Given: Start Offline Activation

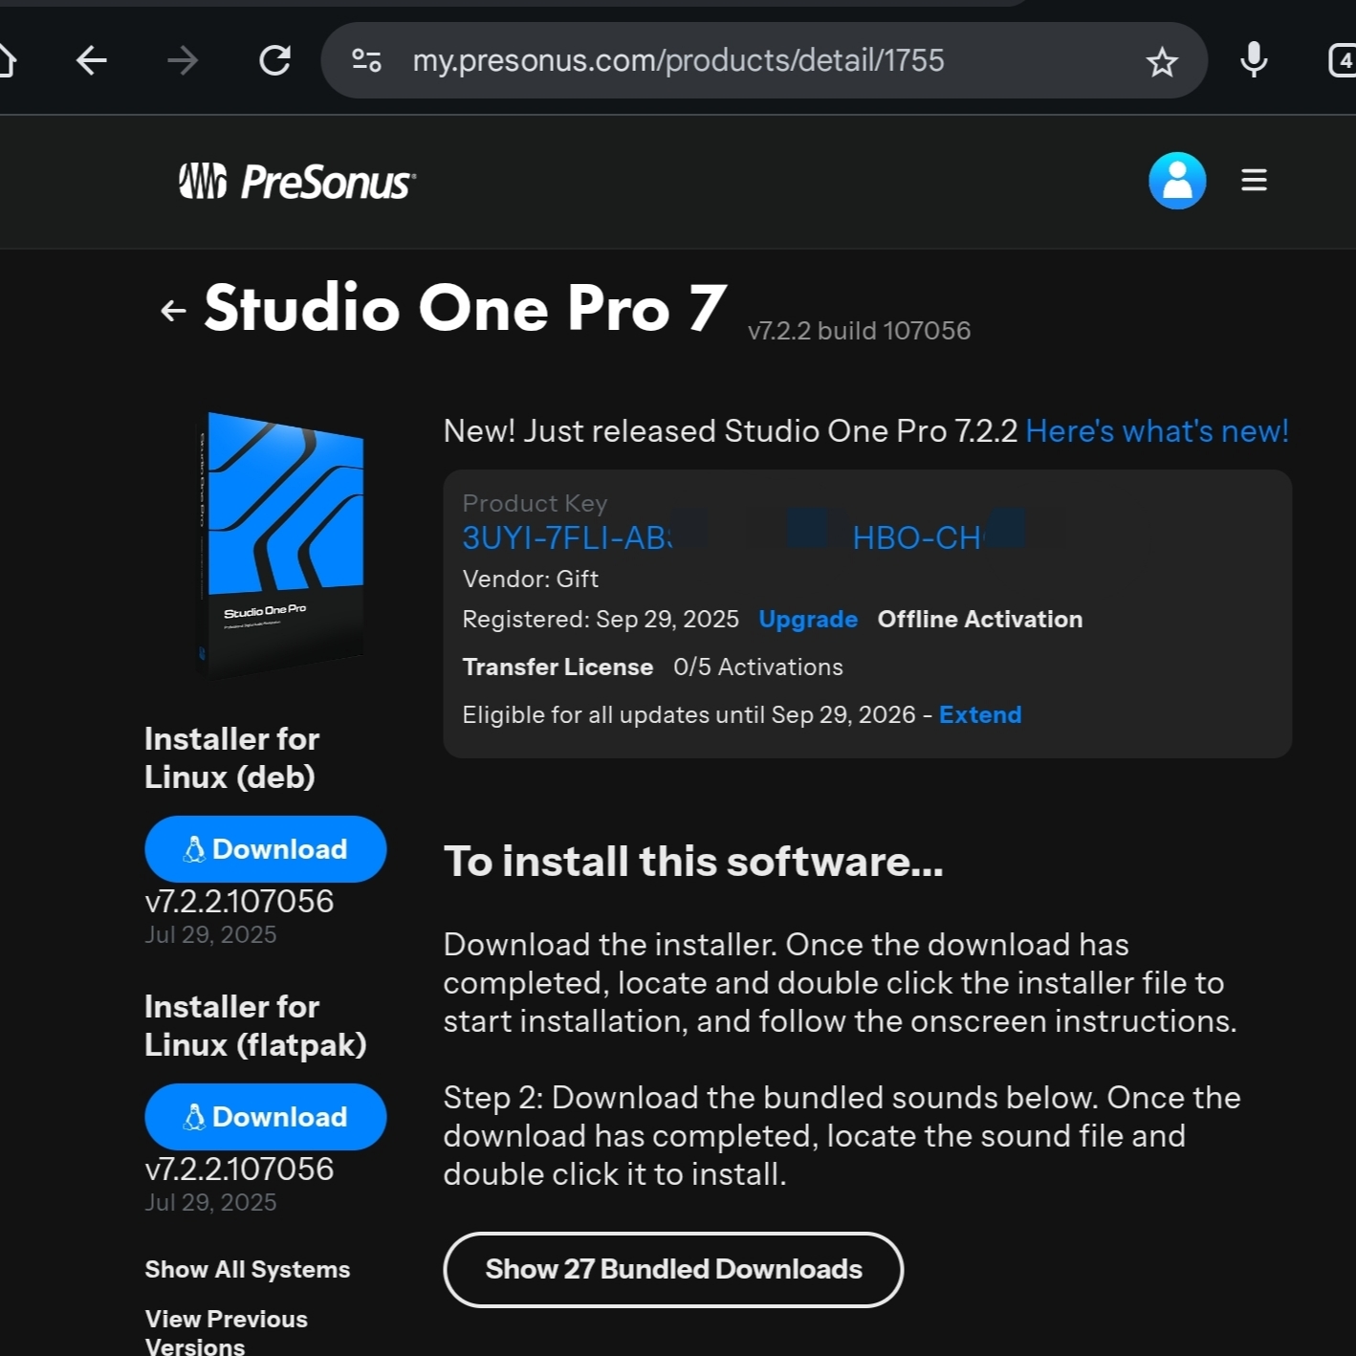Looking at the screenshot, I should [x=979, y=619].
